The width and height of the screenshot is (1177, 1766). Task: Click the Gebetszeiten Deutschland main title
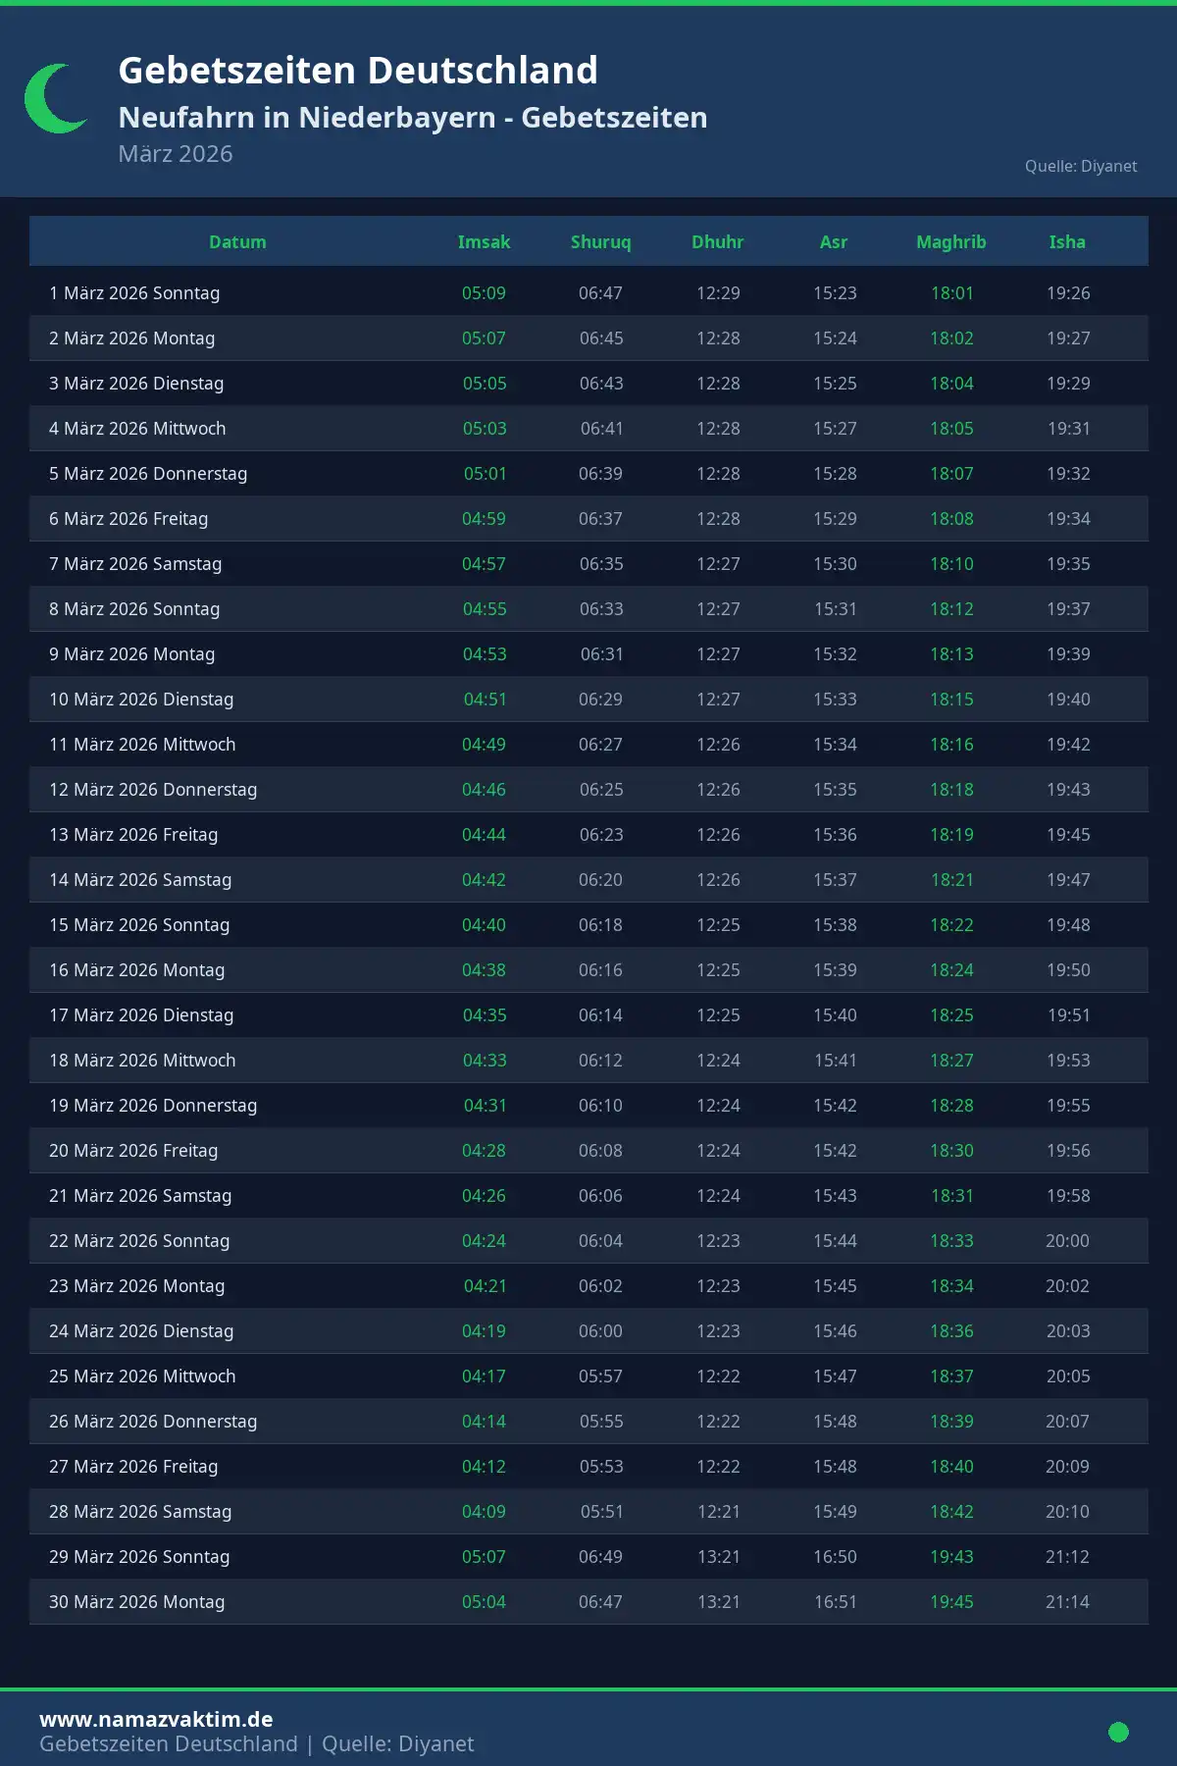pos(358,71)
